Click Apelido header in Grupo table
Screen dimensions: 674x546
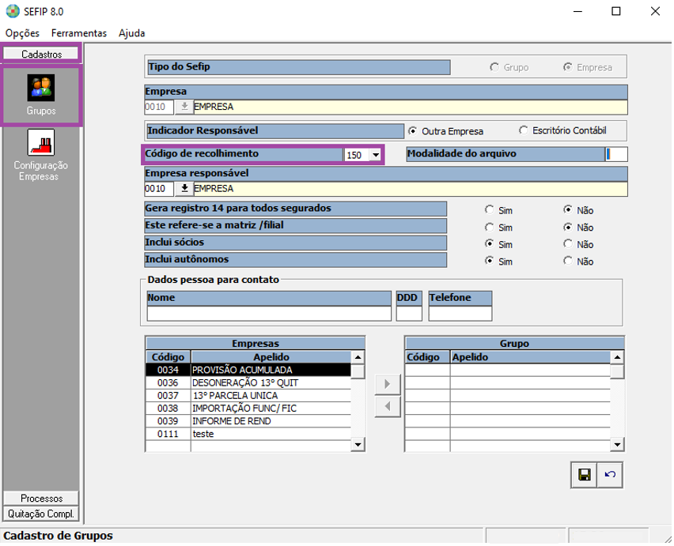531,357
